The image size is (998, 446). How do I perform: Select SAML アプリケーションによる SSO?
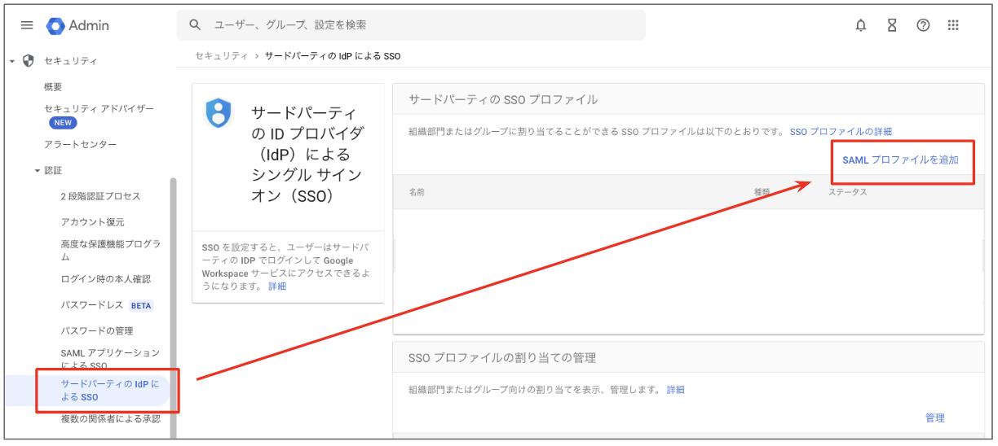pyautogui.click(x=110, y=359)
